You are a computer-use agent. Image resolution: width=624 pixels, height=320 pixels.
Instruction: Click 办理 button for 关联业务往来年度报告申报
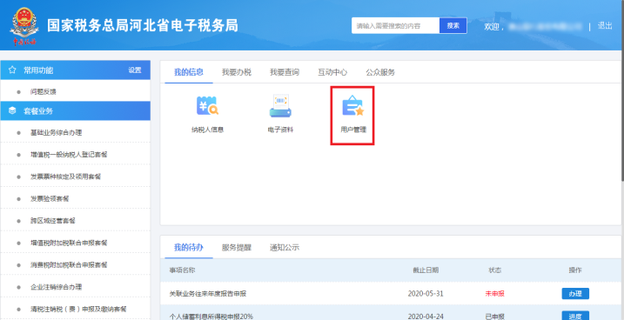click(575, 294)
